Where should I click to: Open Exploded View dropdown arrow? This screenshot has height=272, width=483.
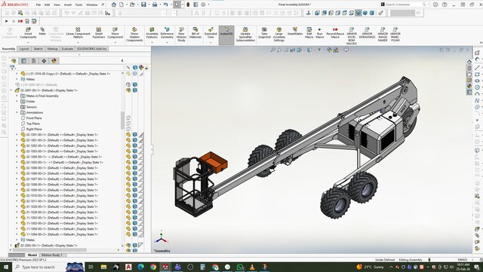[x=211, y=42]
